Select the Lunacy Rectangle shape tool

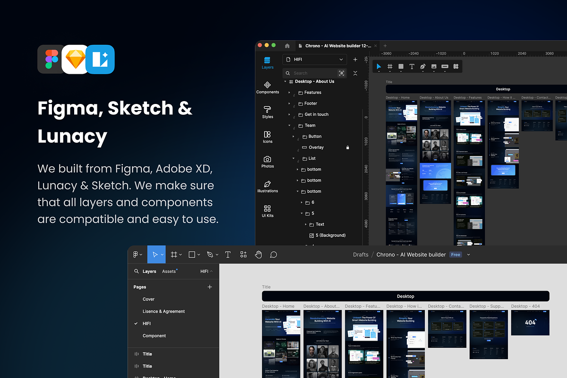(x=401, y=67)
